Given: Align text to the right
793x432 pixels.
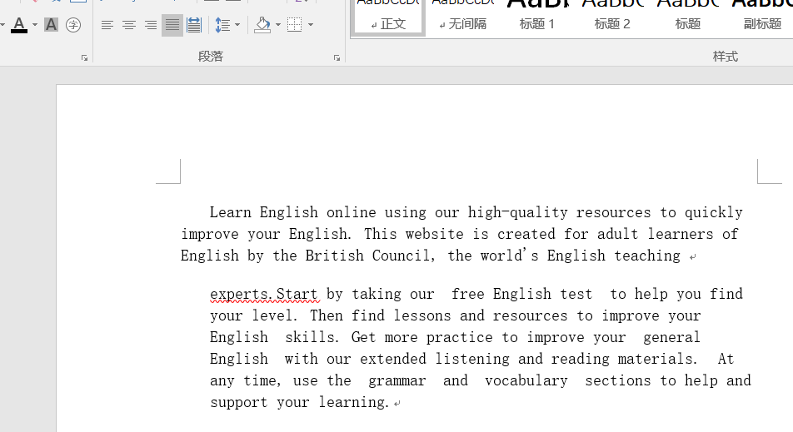Looking at the screenshot, I should pos(151,25).
